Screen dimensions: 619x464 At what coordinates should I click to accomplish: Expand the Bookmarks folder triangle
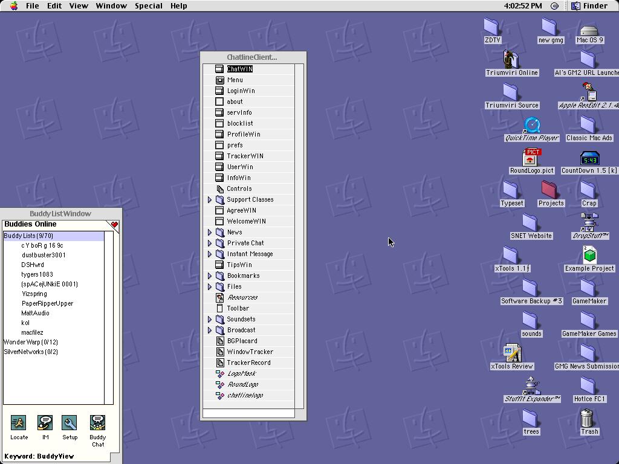(x=210, y=275)
